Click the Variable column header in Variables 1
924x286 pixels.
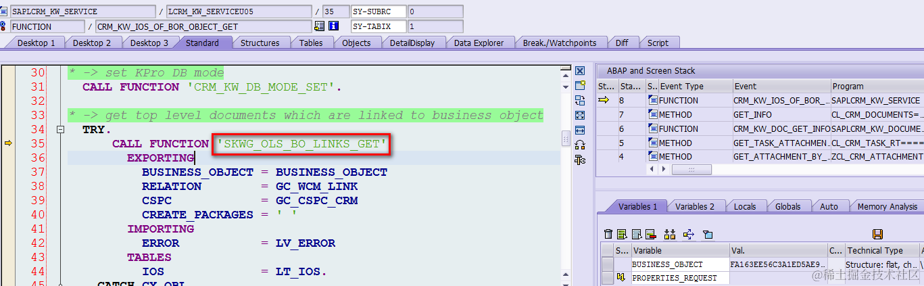pos(680,250)
